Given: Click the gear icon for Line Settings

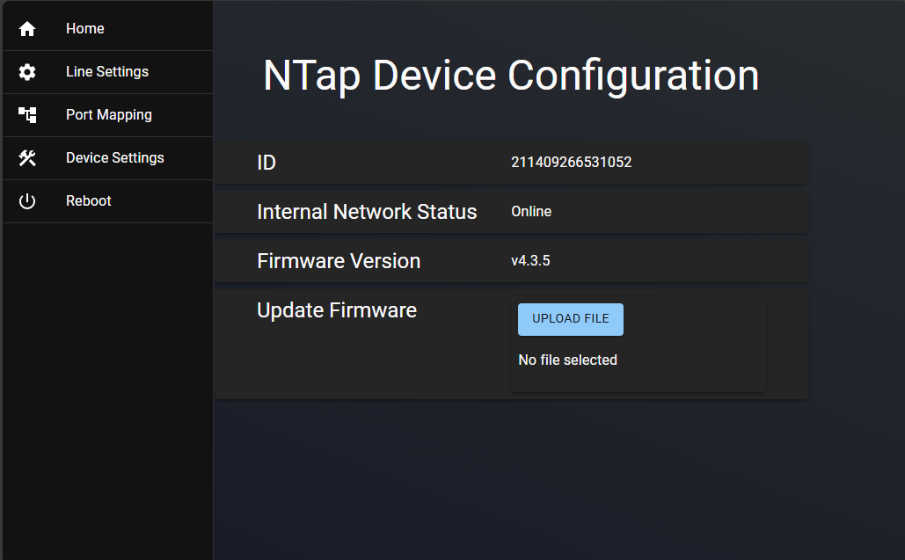Looking at the screenshot, I should 27,72.
